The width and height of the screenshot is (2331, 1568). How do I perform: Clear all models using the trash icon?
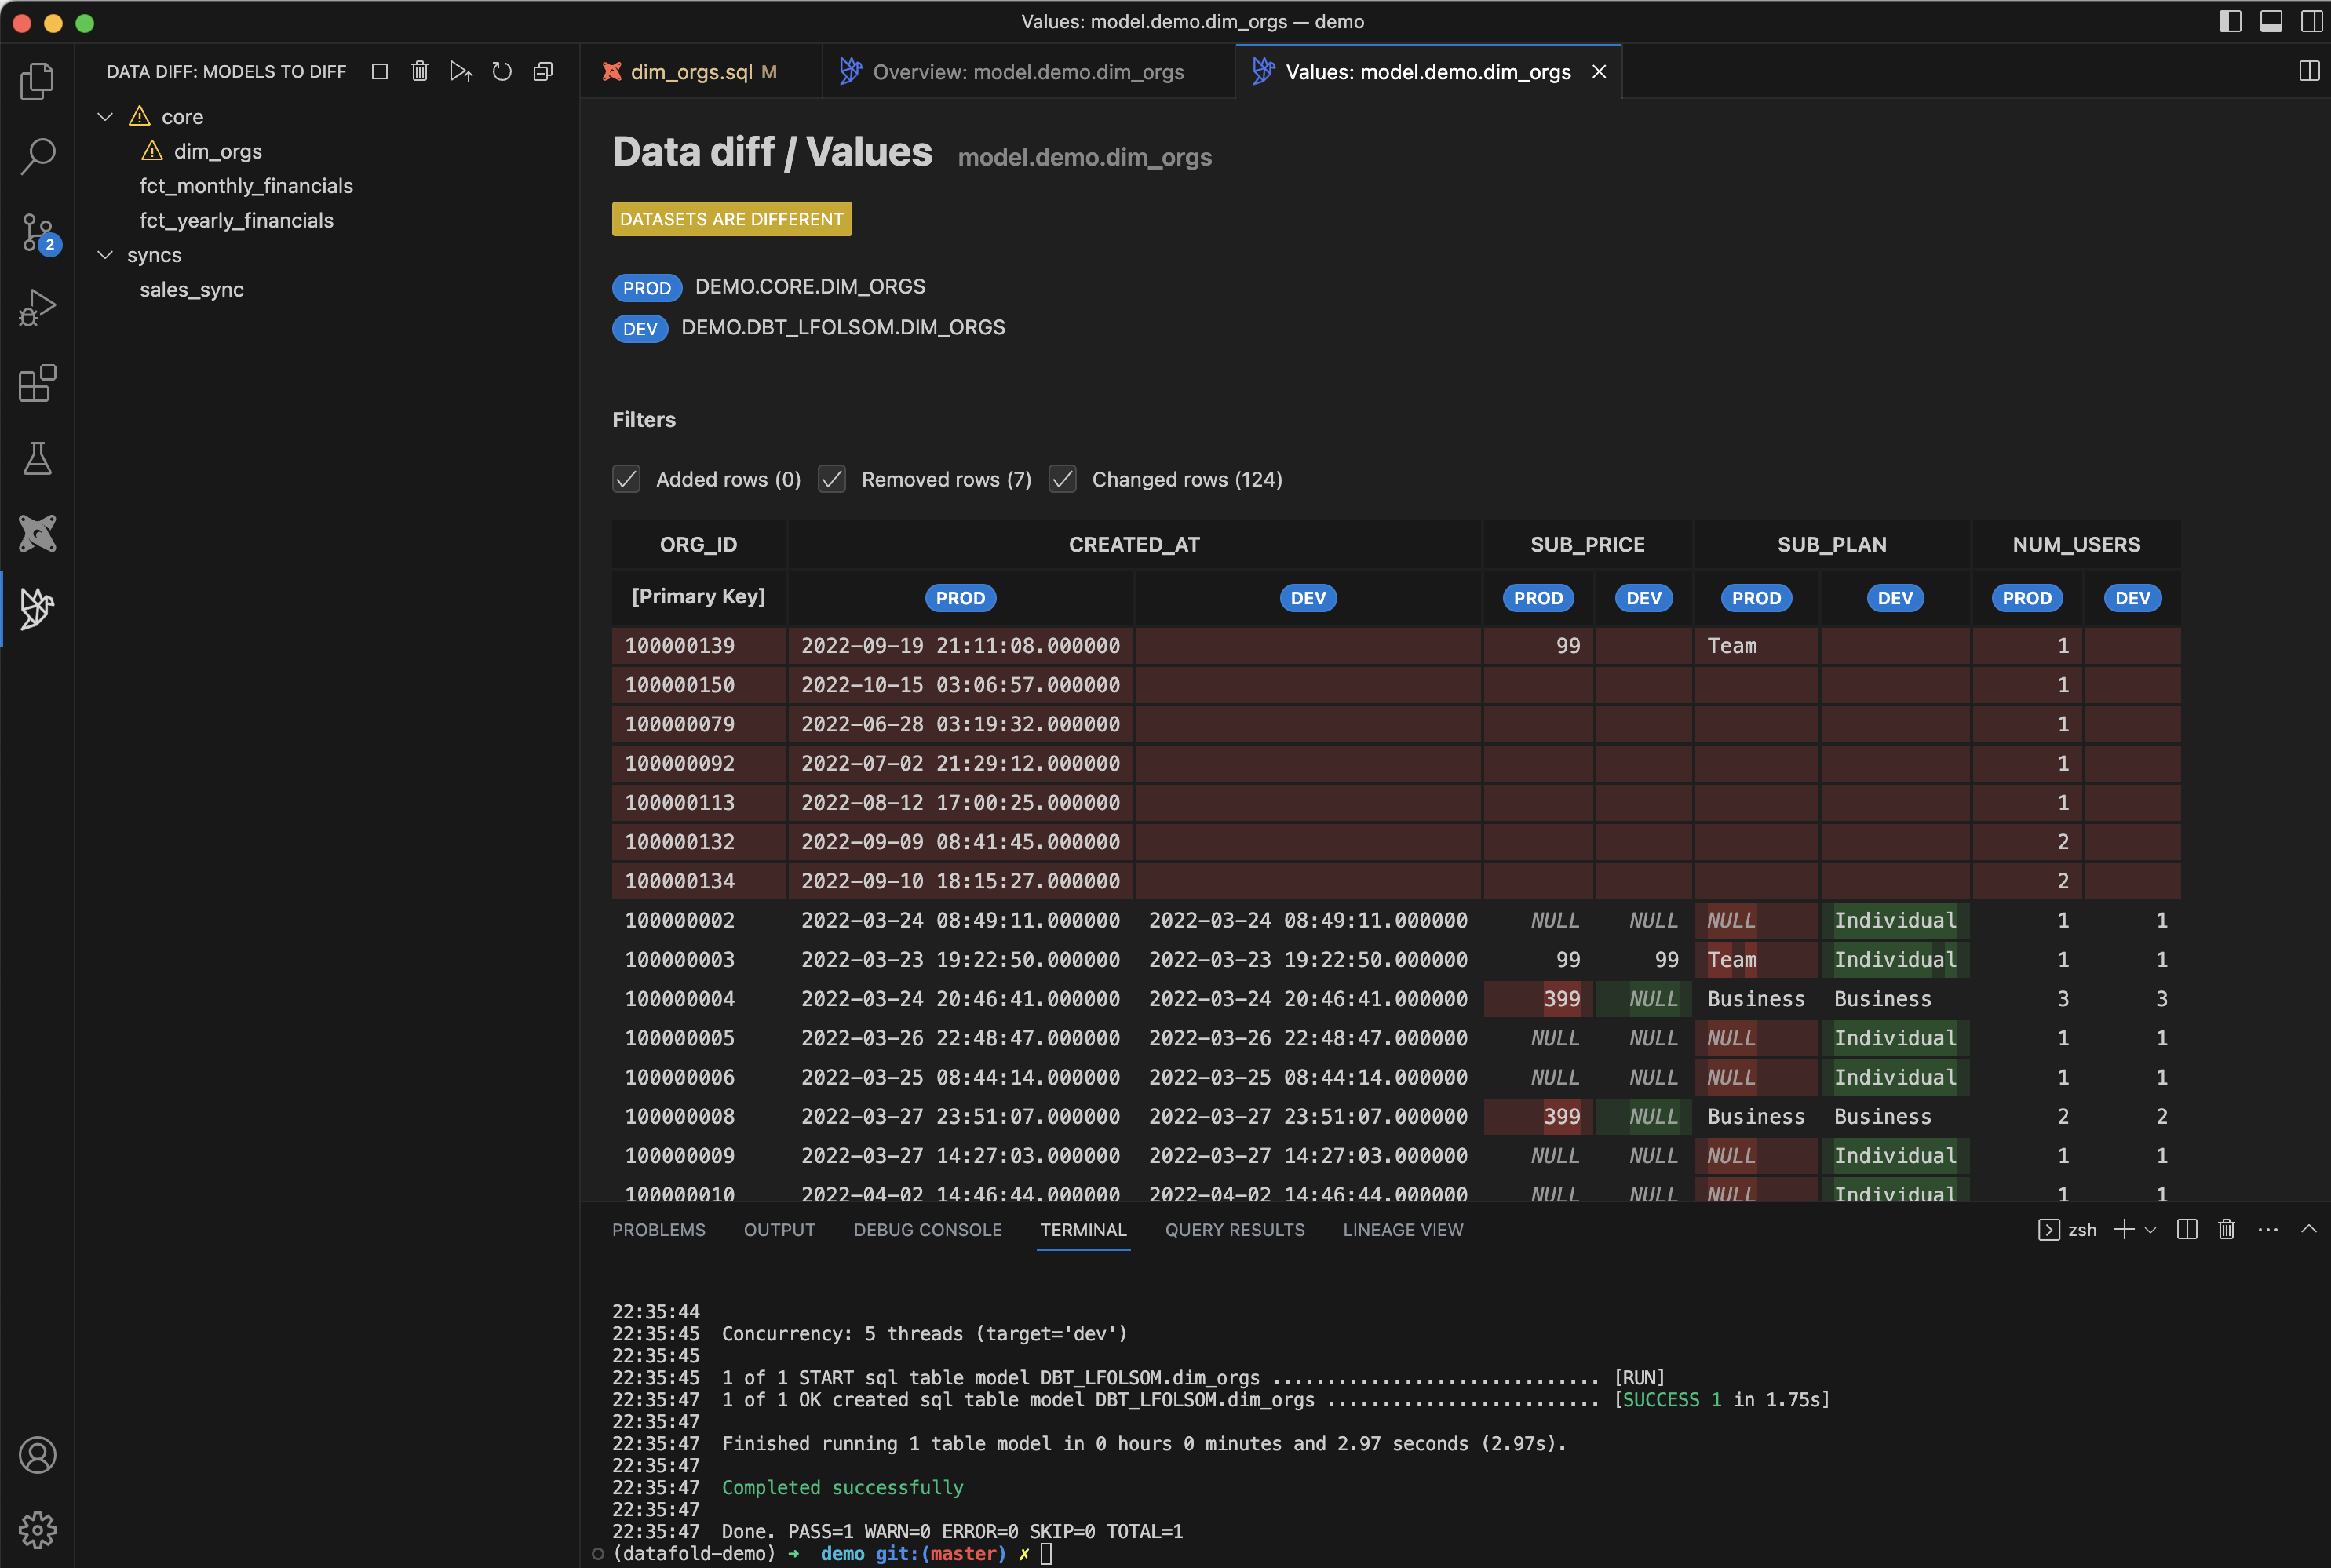pos(420,71)
